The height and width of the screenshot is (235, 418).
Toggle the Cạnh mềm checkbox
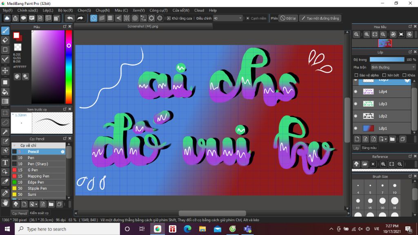[x=248, y=18]
